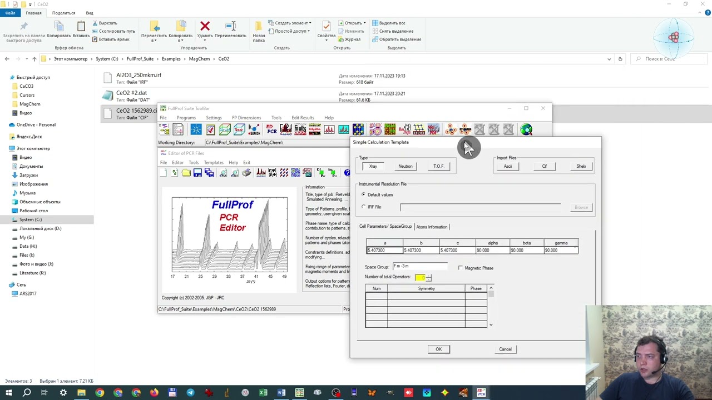Open Templates menu in PCR Editor
712x400 pixels.
coord(214,162)
